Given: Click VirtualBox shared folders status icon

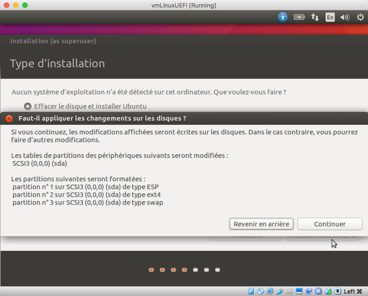Looking at the screenshot, I should point(289,291).
